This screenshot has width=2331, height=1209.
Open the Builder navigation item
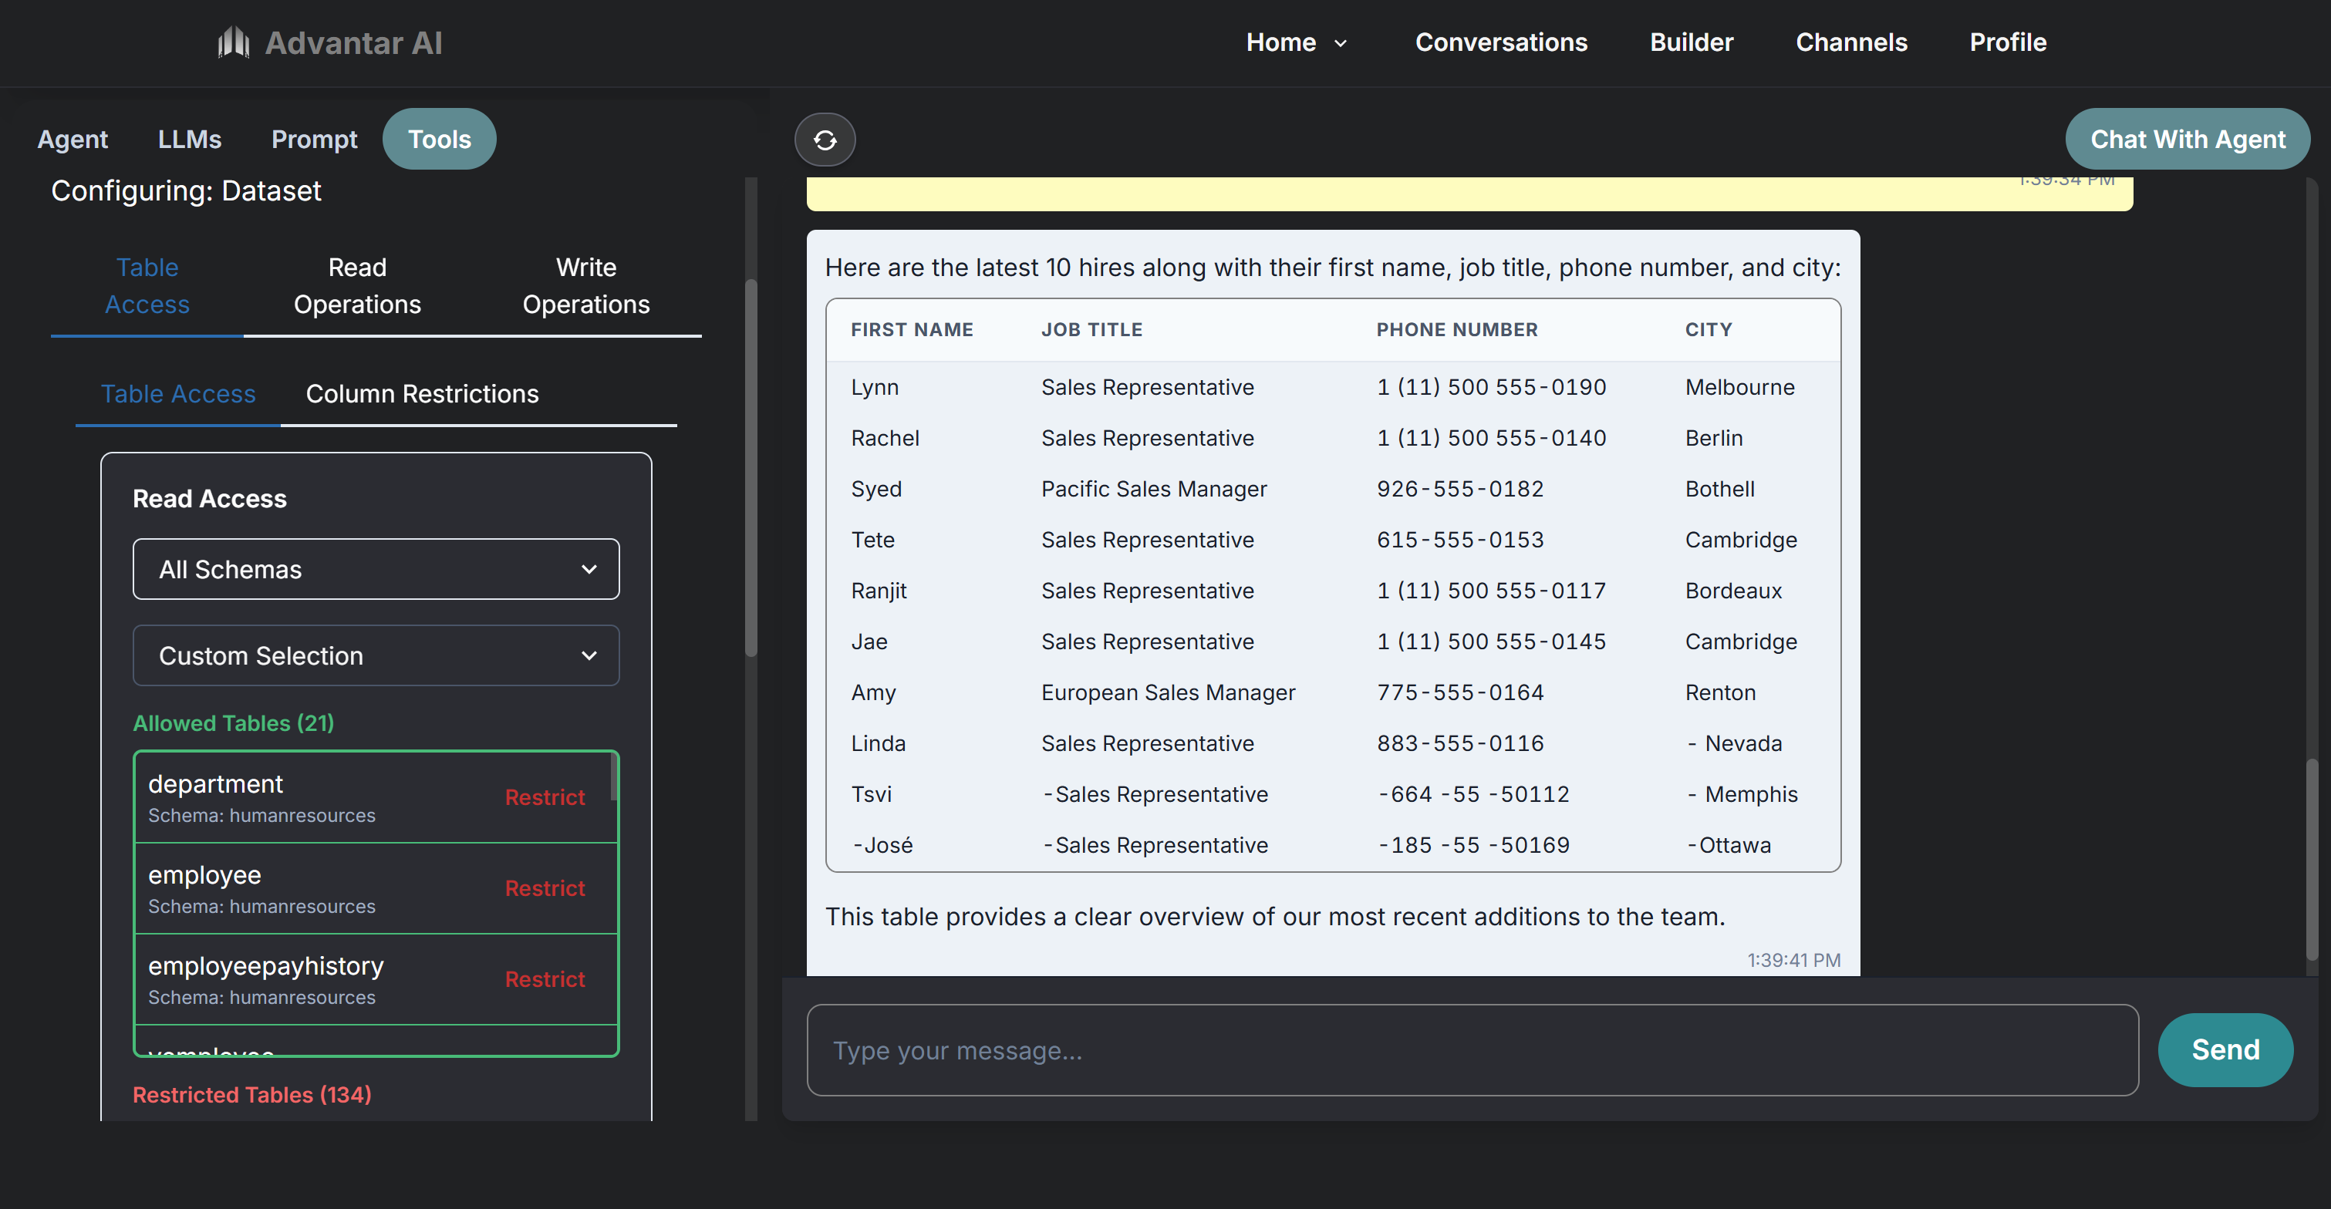point(1690,42)
